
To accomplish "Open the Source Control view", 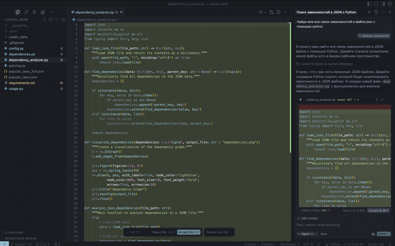I will 34,12.
